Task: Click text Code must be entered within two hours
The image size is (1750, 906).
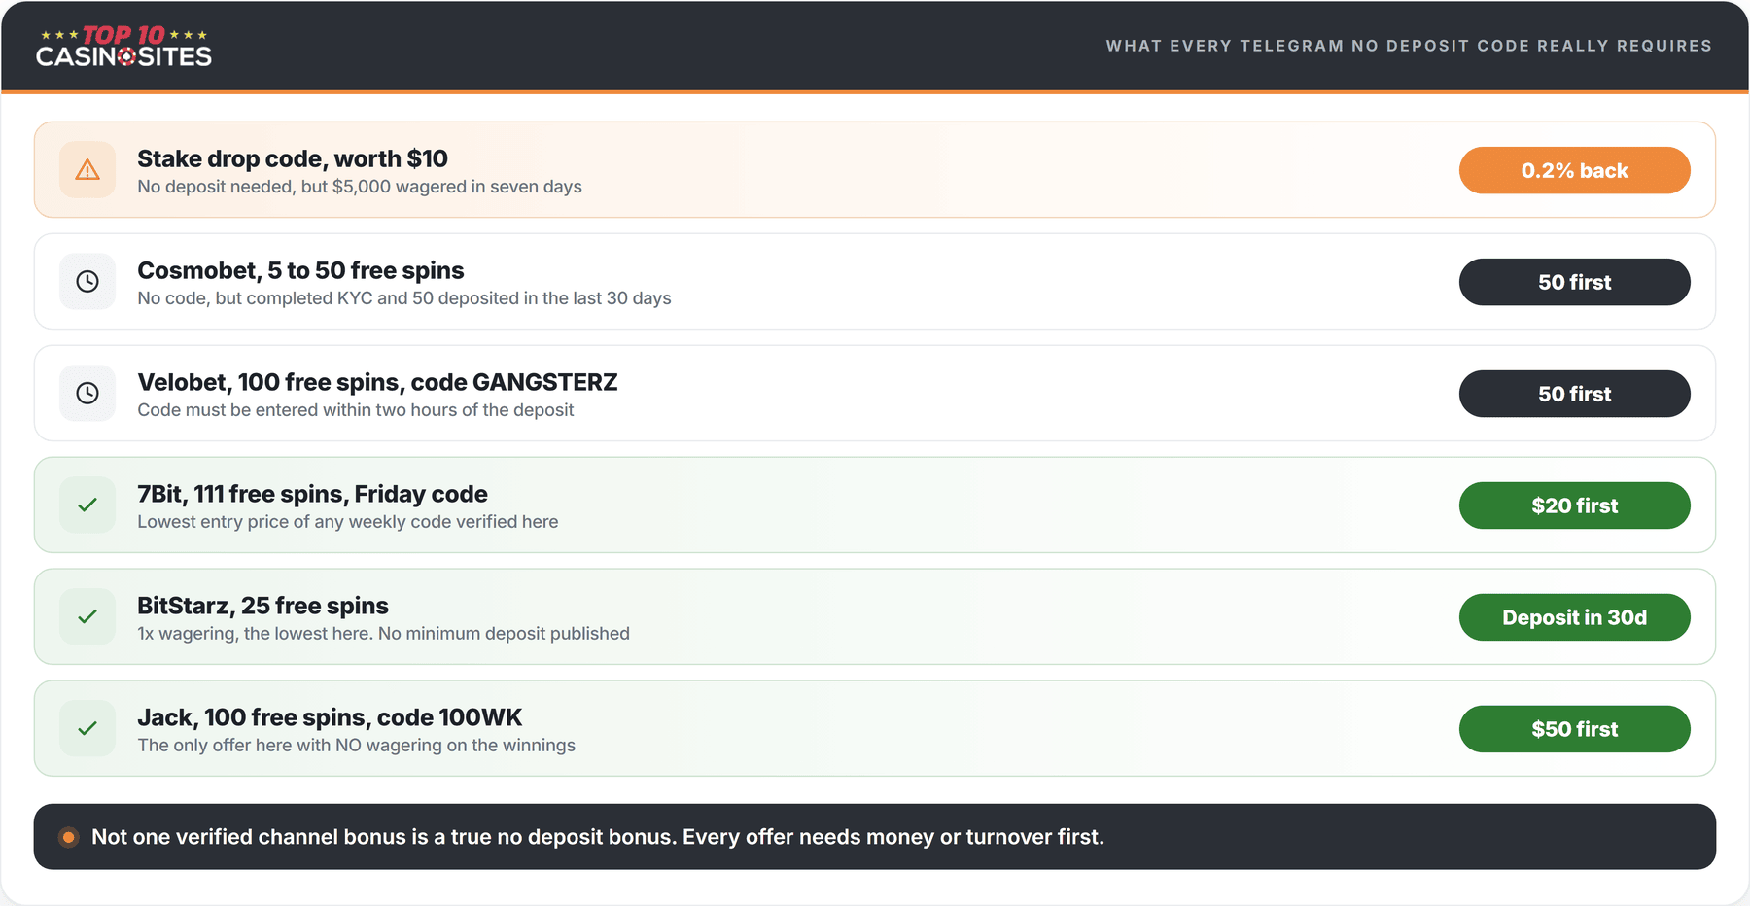Action: click(x=356, y=410)
